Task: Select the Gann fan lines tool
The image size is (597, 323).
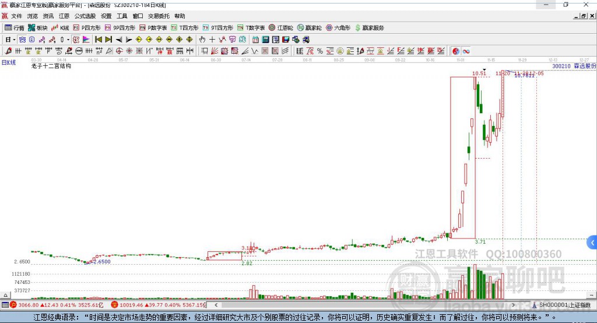Action: (x=215, y=51)
